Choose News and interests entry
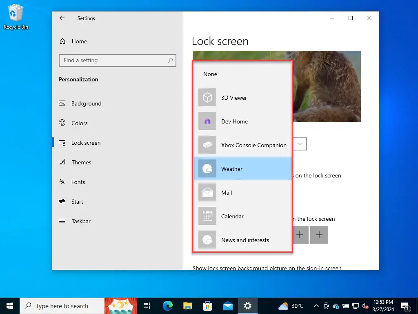Image resolution: width=418 pixels, height=314 pixels. [242, 240]
